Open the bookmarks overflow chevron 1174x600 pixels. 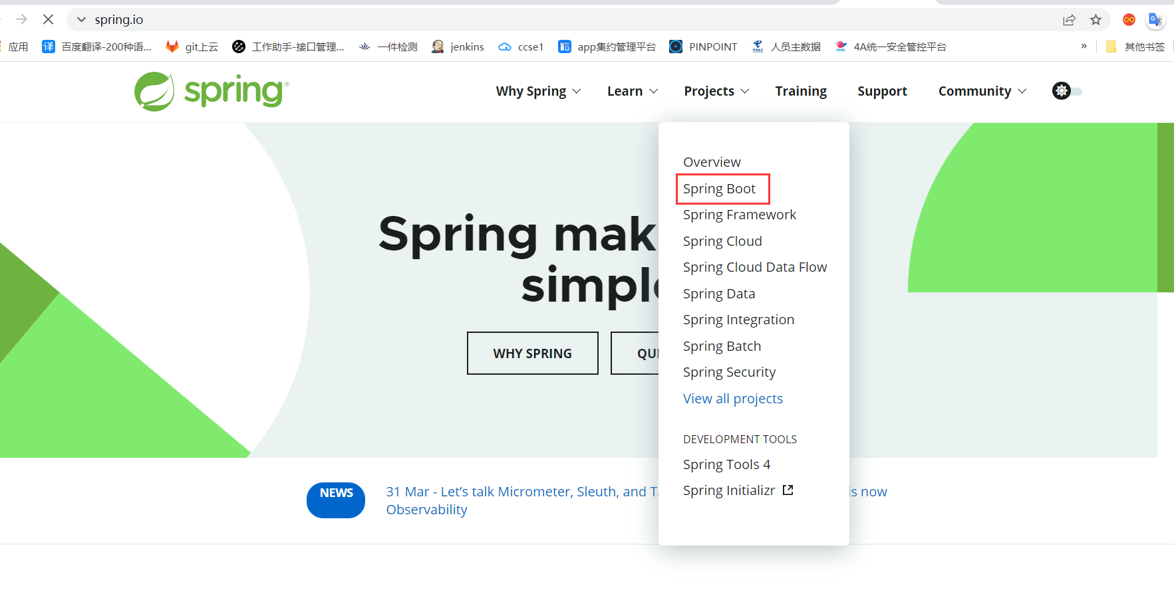[1085, 46]
